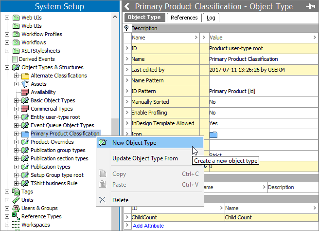
Task: Click the pin icon in the title bar
Action: coord(309,6)
